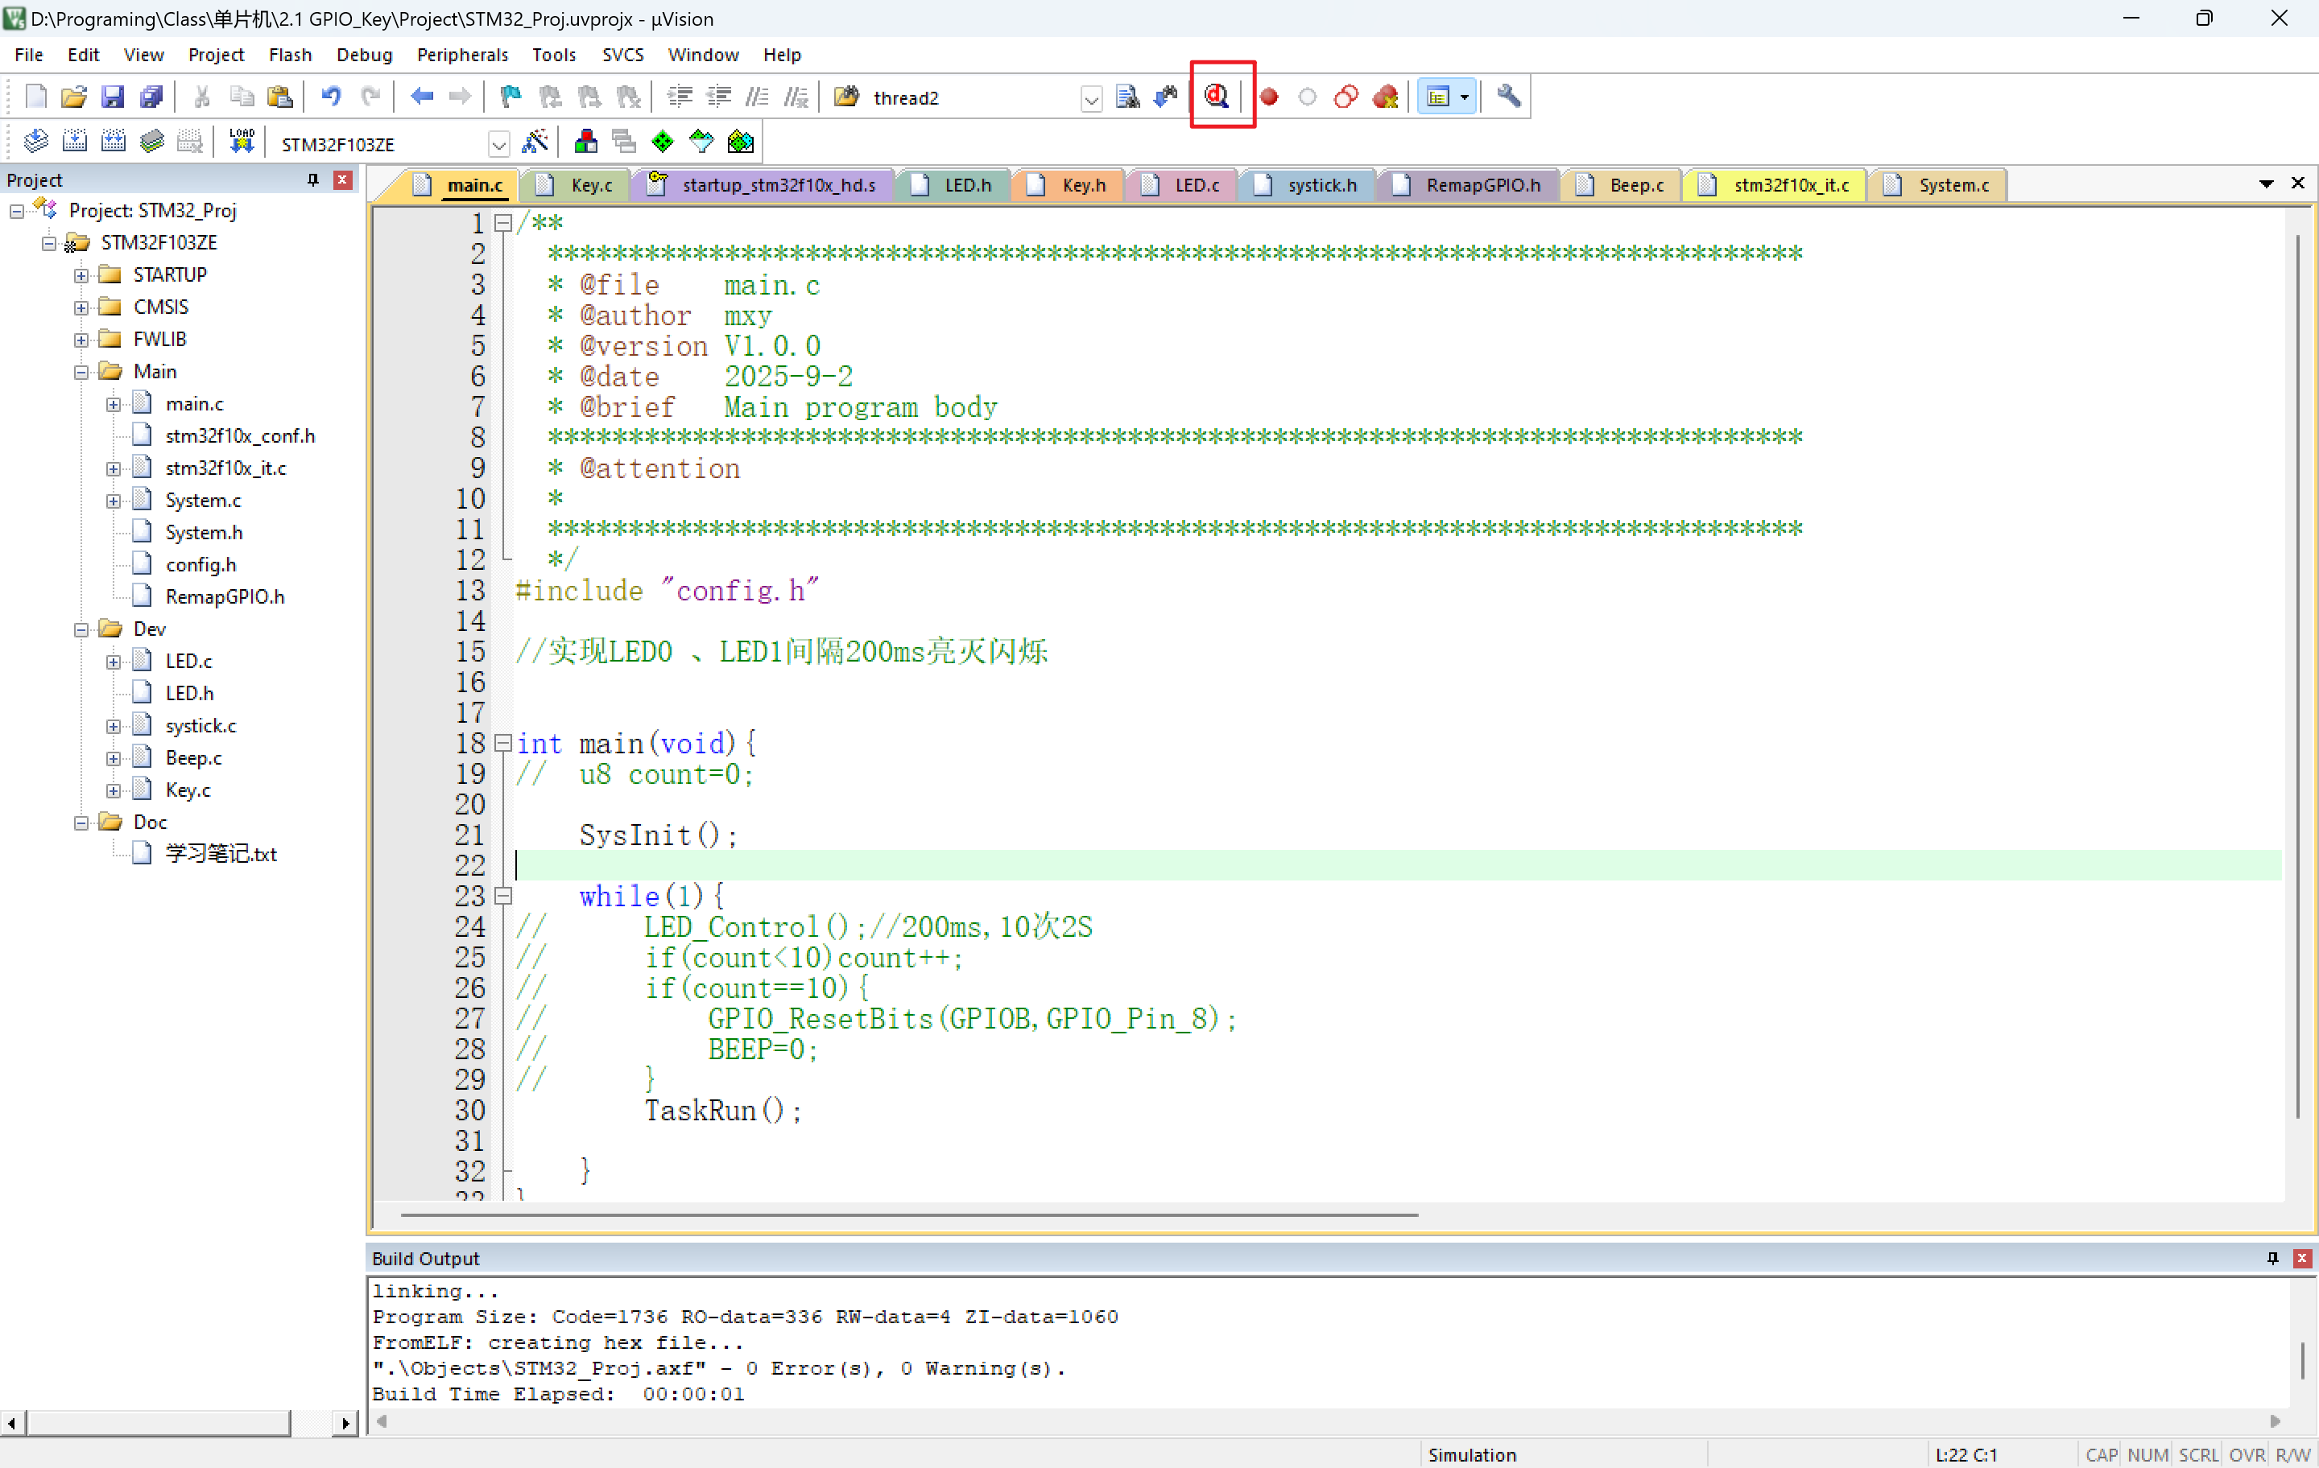Build the target files

coord(74,142)
